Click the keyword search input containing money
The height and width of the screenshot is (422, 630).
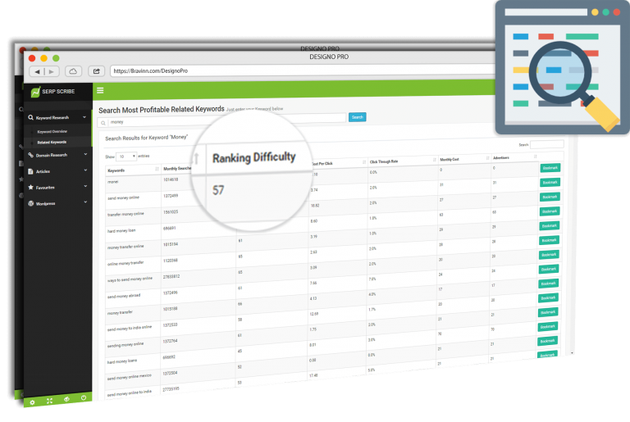click(x=221, y=121)
